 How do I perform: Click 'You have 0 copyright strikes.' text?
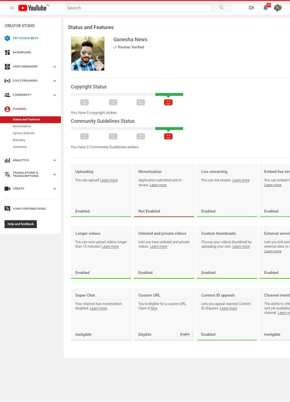click(x=94, y=113)
